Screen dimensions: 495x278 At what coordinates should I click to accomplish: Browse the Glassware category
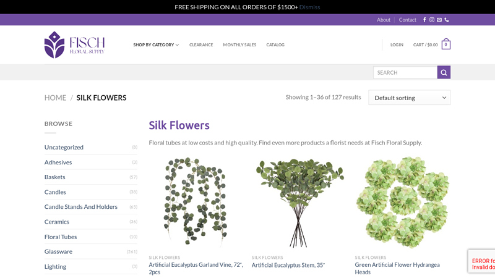coord(58,251)
